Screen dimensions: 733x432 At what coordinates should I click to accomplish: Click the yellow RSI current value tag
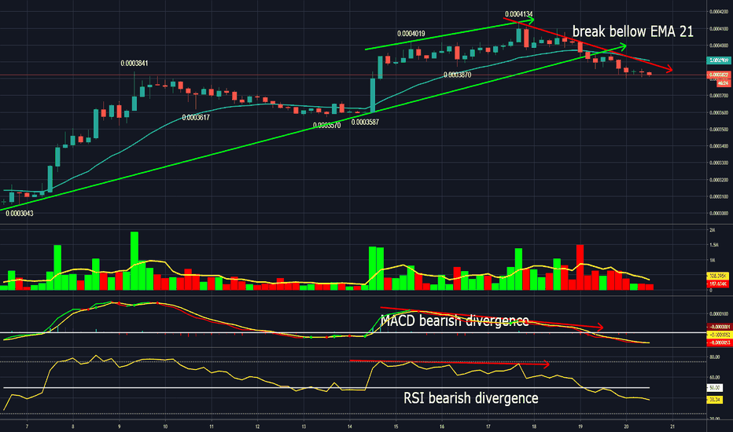(715, 400)
